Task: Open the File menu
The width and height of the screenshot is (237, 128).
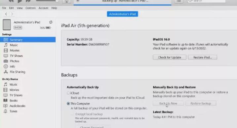Action: (4, 8)
